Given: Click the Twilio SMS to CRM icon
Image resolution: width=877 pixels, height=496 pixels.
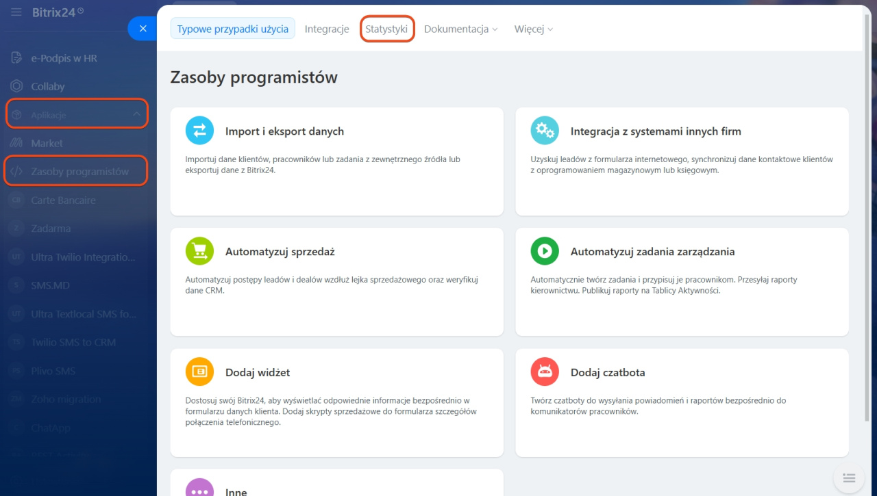Looking at the screenshot, I should 17,342.
